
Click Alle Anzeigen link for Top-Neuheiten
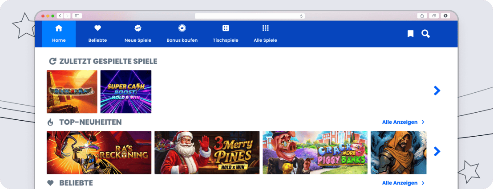[403, 122]
